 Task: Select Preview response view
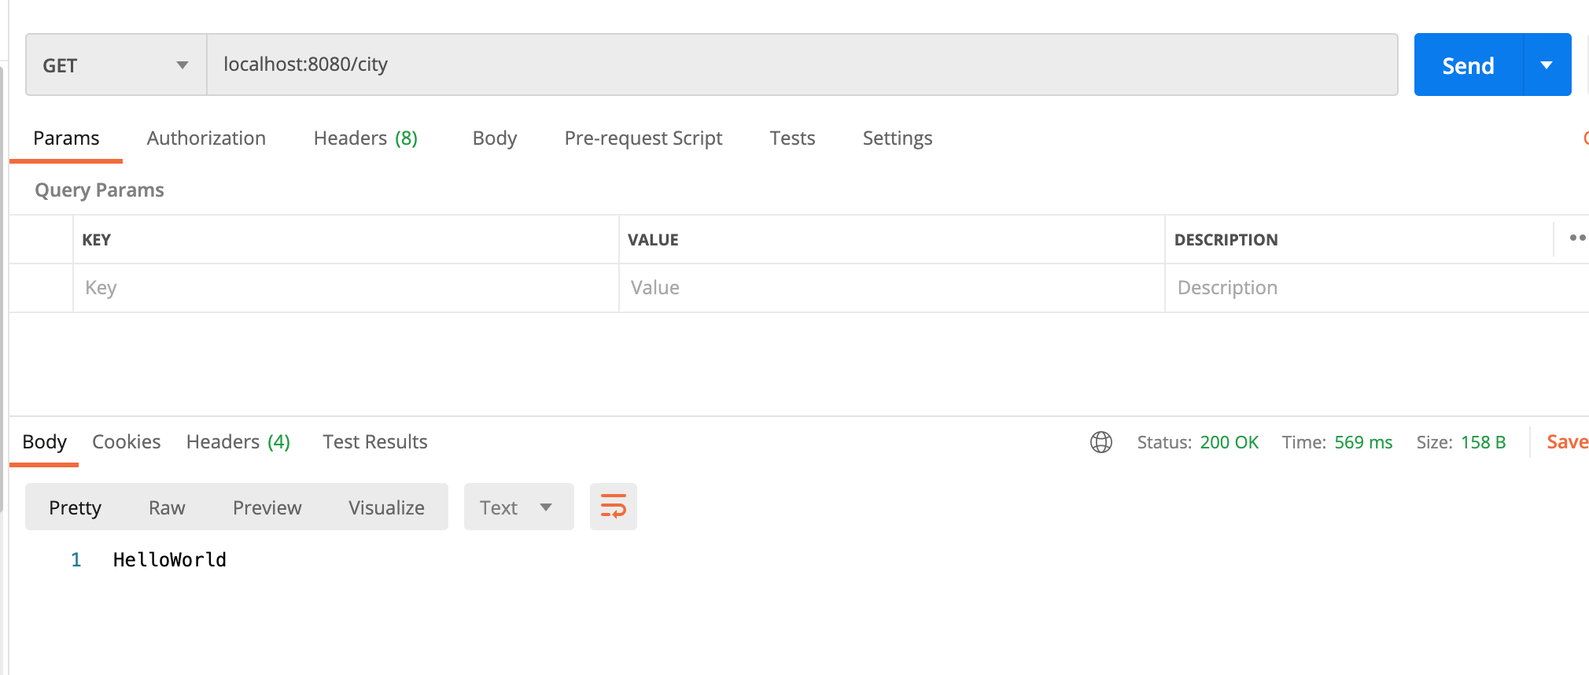coord(267,507)
